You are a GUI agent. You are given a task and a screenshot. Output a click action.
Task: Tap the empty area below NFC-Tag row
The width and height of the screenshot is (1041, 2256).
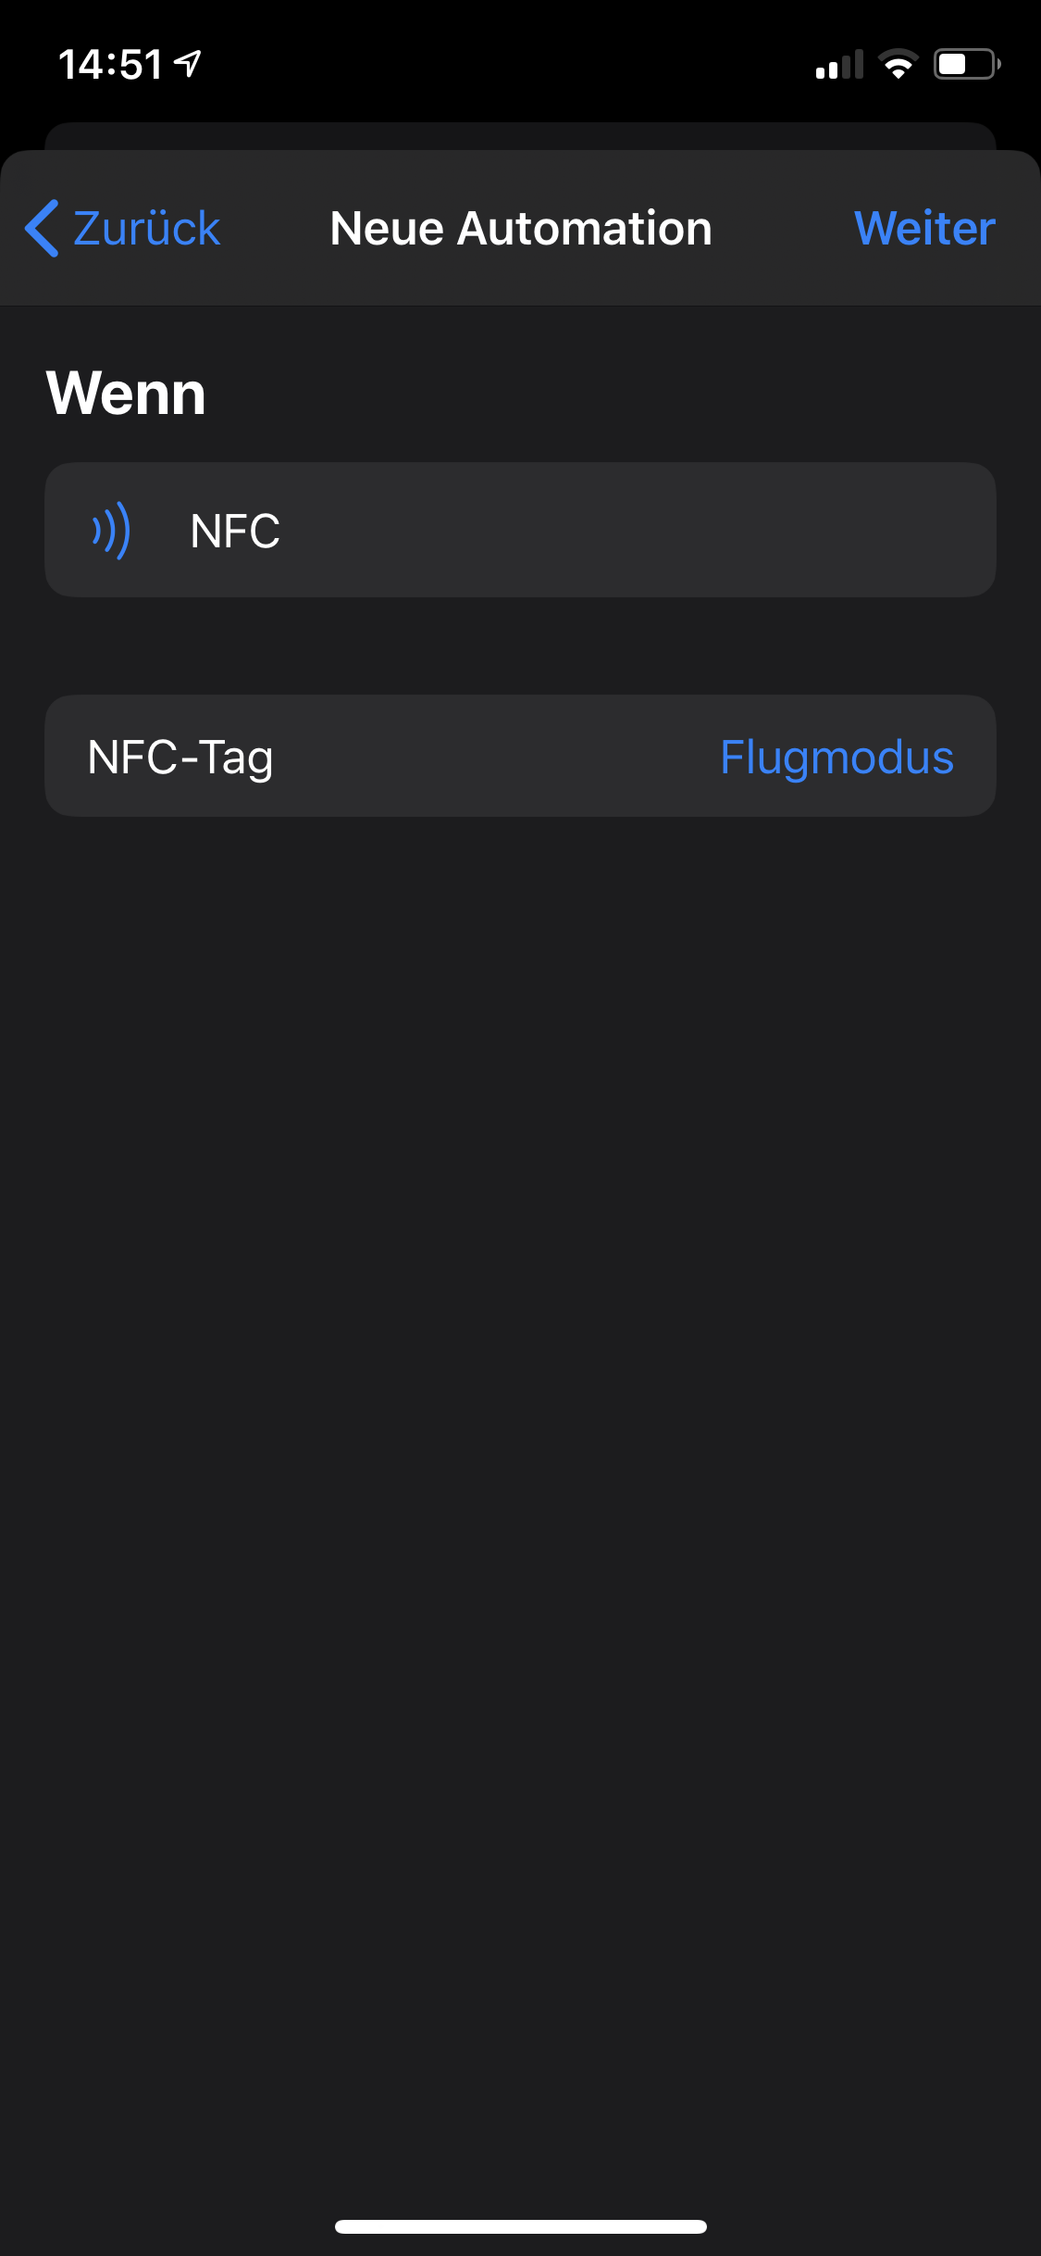(x=521, y=1482)
